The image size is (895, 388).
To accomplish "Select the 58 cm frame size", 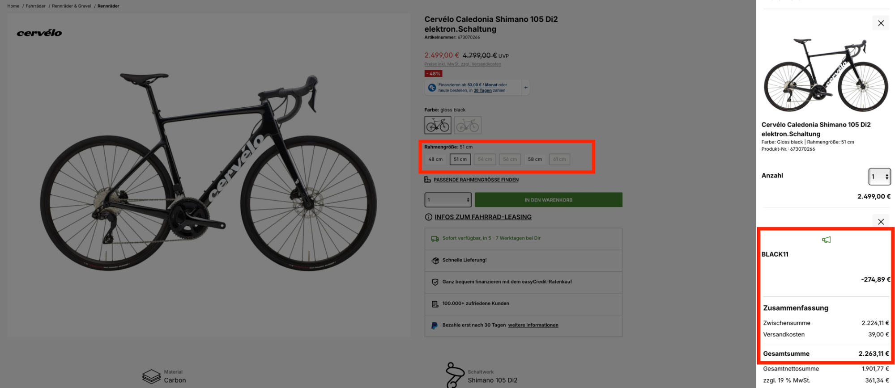I will coord(535,159).
